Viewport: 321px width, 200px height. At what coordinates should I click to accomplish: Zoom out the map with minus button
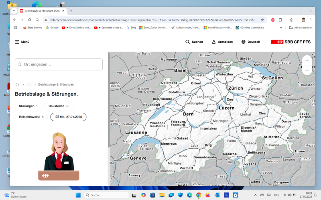coord(307,70)
